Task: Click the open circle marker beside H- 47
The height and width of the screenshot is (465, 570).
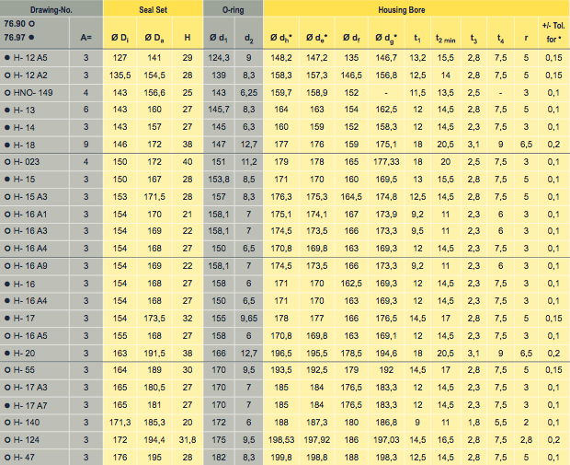Action: [7, 457]
